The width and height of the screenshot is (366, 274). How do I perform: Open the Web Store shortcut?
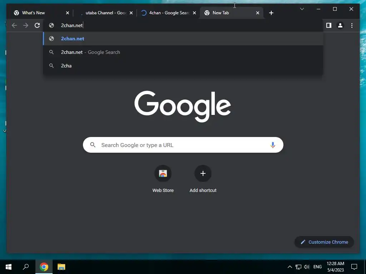pos(163,179)
